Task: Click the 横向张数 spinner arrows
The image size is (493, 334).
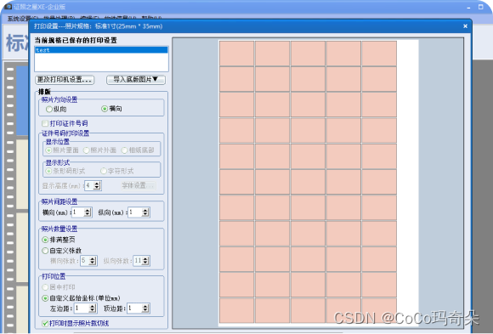Action: tap(93, 261)
